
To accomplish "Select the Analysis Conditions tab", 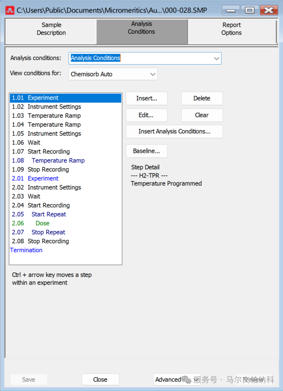I will click(x=141, y=28).
